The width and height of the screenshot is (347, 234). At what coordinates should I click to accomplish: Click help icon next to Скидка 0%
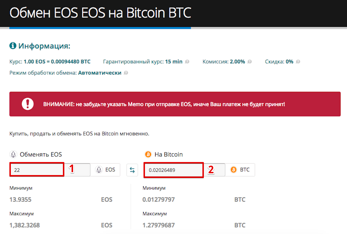tap(298, 61)
